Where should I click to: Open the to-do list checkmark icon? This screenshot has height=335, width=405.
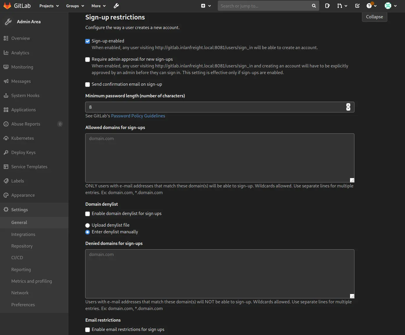[x=357, y=6]
